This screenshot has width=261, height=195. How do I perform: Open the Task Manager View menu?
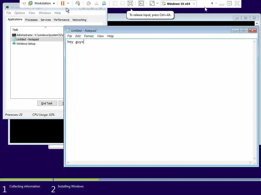32,13
